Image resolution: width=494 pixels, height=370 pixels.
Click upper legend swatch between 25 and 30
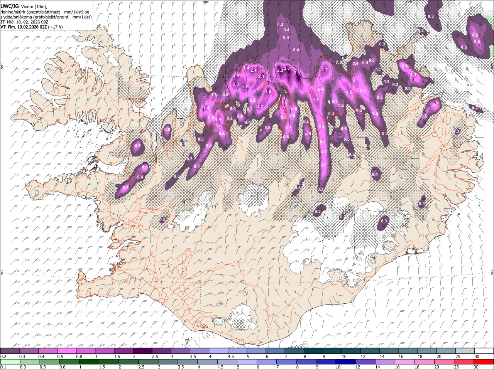pos(465,351)
